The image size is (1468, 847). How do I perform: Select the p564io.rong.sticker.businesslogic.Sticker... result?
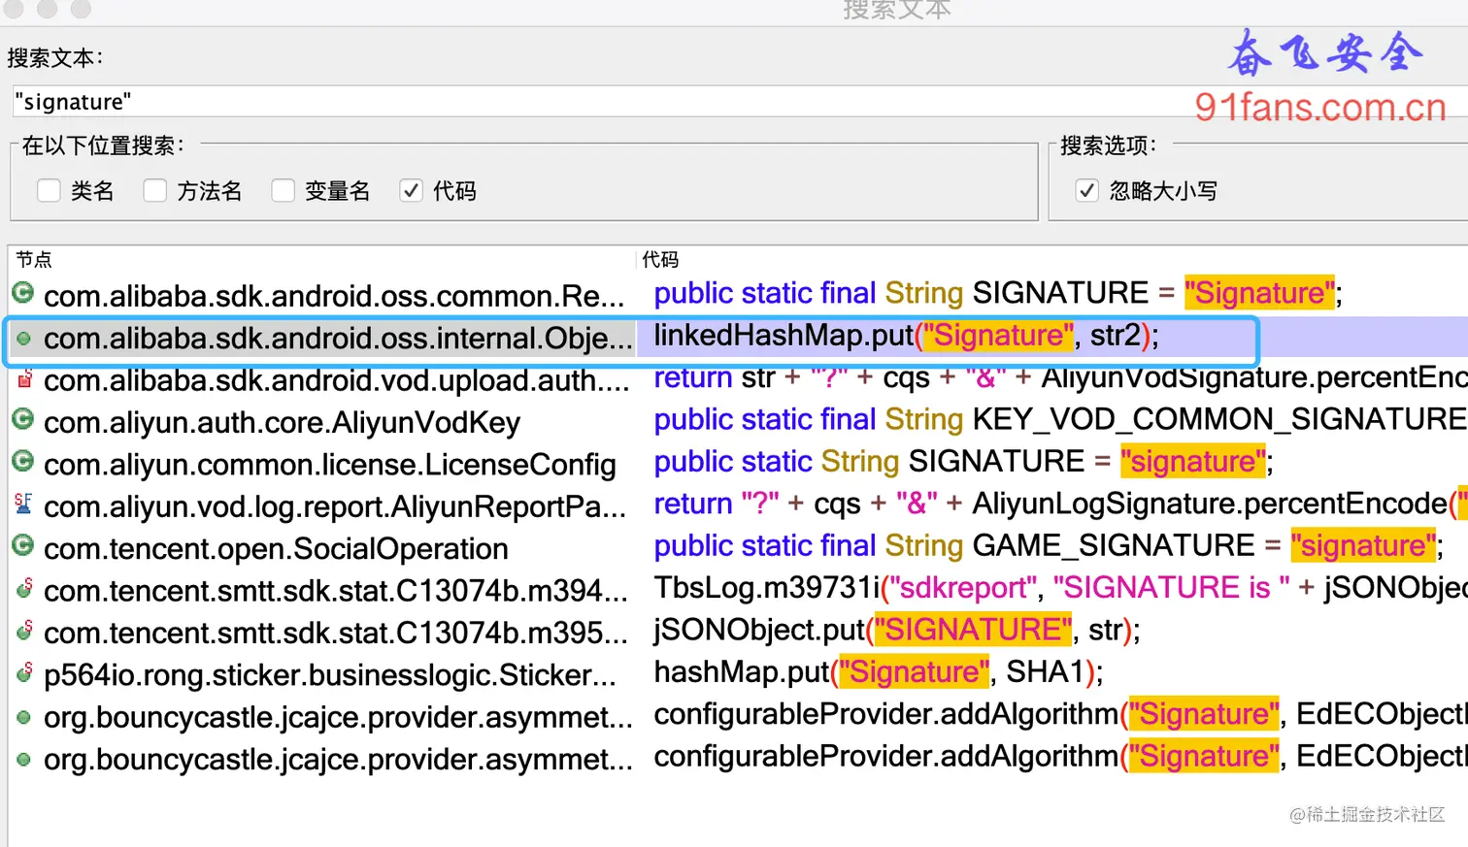pos(330,675)
